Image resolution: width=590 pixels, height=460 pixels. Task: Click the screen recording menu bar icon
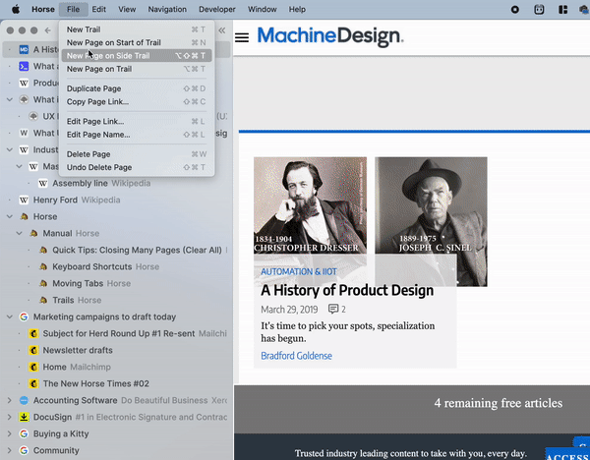coord(514,10)
